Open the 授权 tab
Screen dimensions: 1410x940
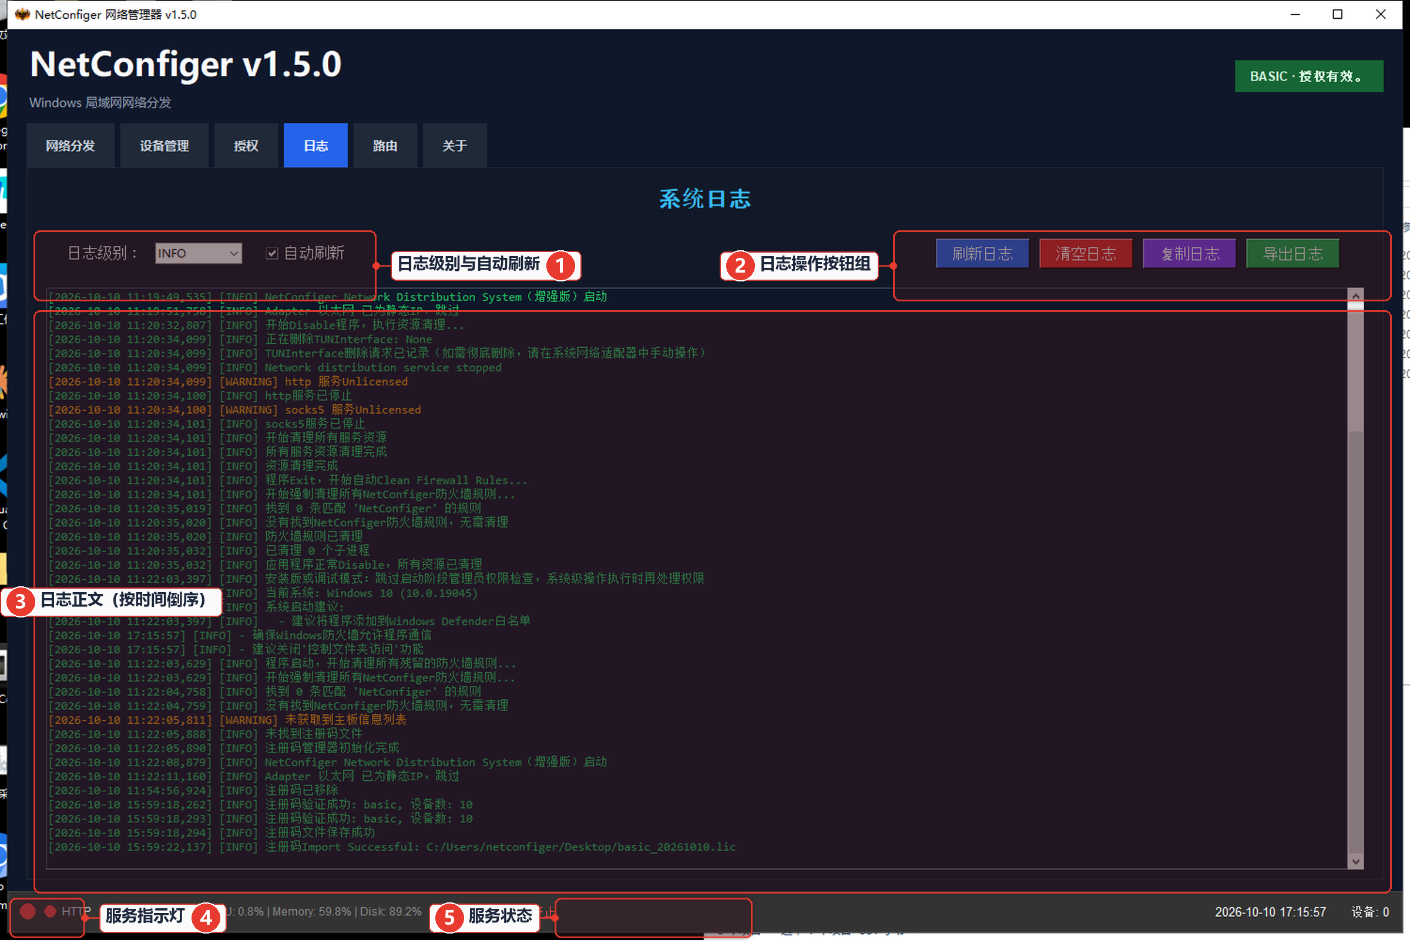pyautogui.click(x=246, y=146)
